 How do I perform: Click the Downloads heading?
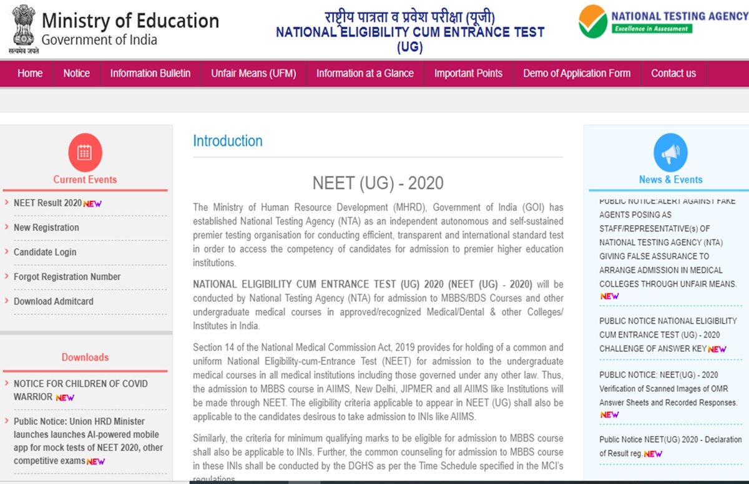[x=85, y=357]
